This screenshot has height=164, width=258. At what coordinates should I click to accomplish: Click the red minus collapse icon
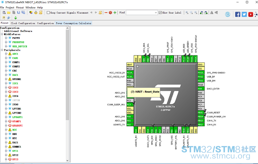[106, 13]
